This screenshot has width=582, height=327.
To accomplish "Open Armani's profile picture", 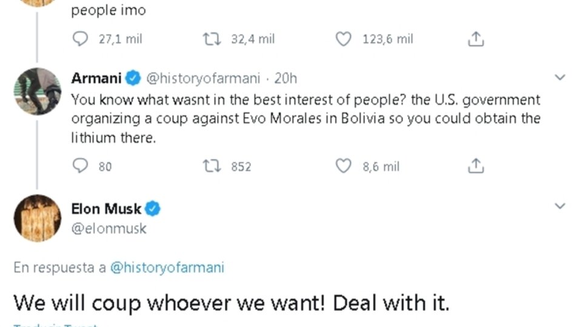I will click(38, 91).
